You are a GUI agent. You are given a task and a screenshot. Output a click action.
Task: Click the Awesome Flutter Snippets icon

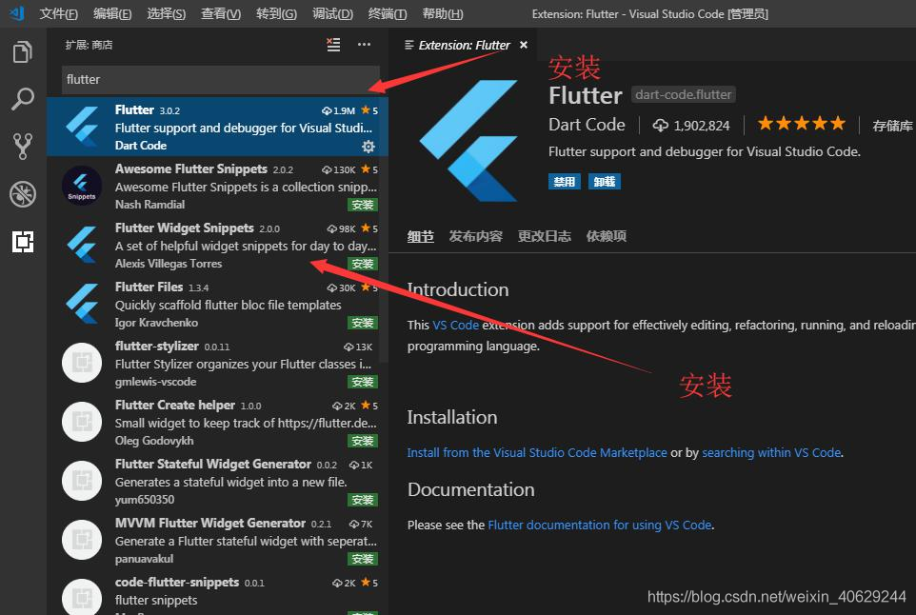point(82,186)
